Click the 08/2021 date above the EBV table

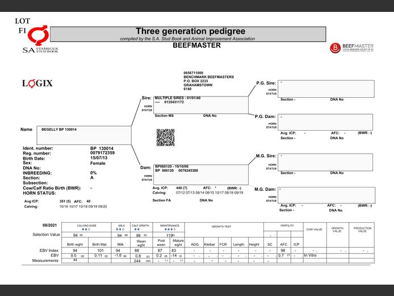[50, 226]
